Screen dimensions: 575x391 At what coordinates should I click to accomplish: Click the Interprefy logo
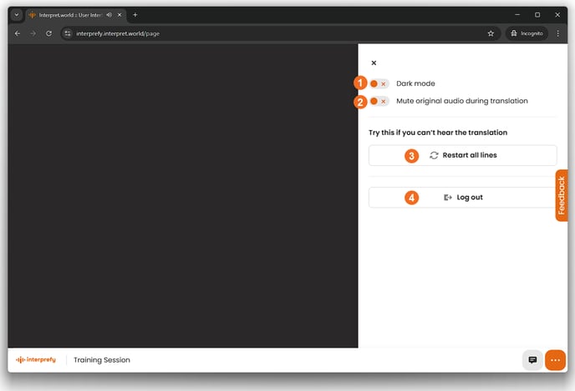coord(36,360)
